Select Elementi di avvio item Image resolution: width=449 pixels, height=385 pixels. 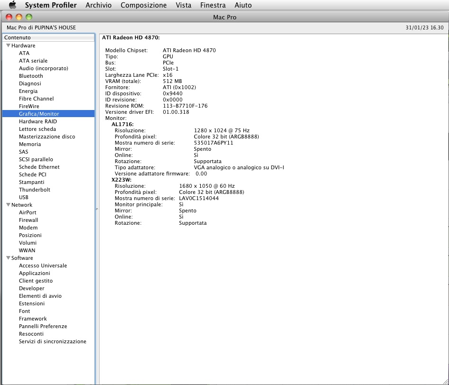point(40,296)
